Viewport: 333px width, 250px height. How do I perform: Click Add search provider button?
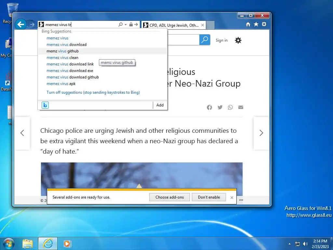pyautogui.click(x=160, y=105)
